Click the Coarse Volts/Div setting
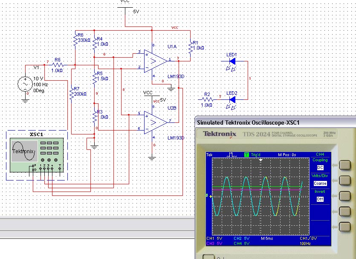The width and height of the screenshot is (356, 259). tap(320, 183)
